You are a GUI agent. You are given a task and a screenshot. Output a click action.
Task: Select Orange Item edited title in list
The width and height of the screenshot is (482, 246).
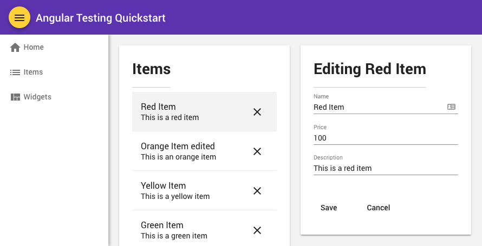178,146
